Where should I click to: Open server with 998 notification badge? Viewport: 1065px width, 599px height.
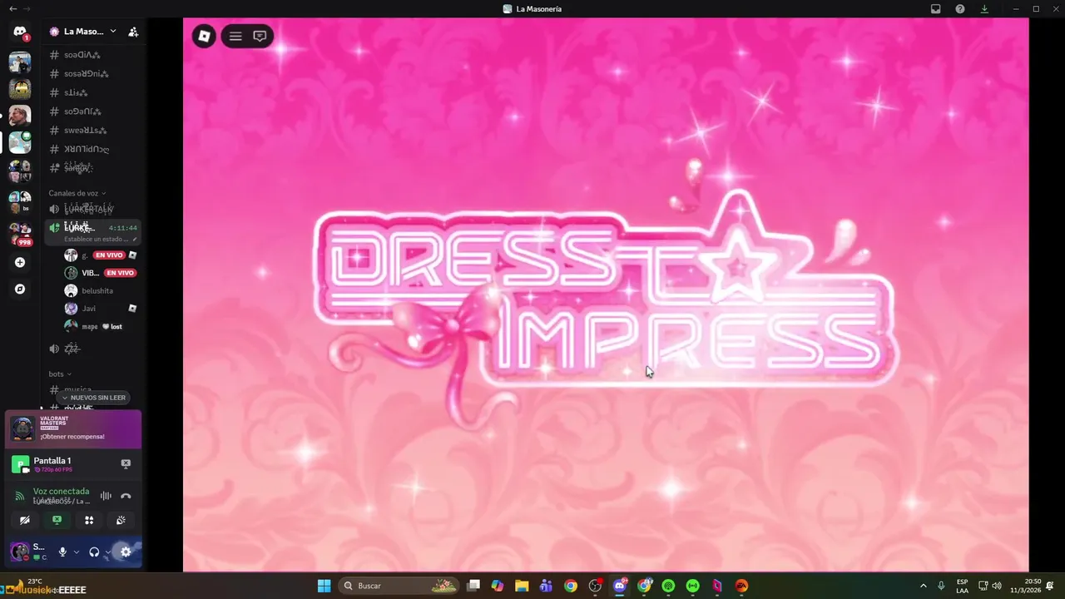tap(20, 233)
